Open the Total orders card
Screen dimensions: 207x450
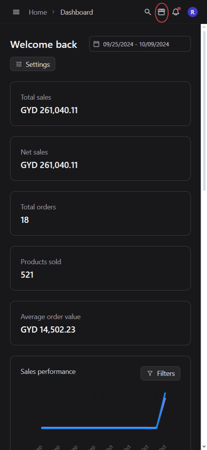click(x=101, y=213)
